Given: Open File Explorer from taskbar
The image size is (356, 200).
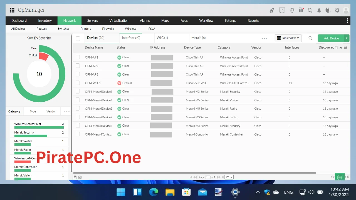Looking at the screenshot, I should (x=170, y=192).
